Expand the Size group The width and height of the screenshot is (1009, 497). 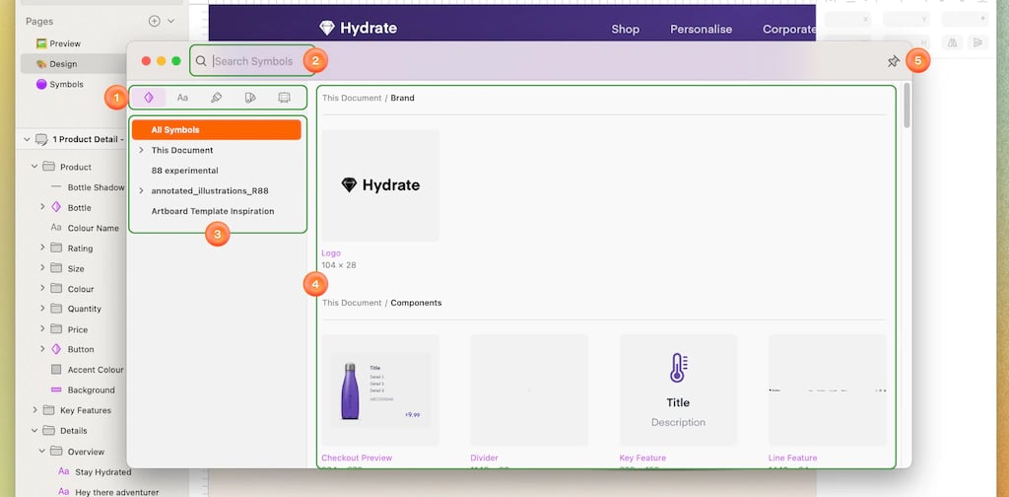point(42,268)
